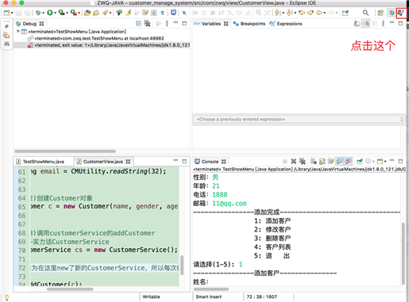This screenshot has height=302, width=409.
Task: Toggle Show Logical Structure in Variables view
Action: click(x=366, y=24)
